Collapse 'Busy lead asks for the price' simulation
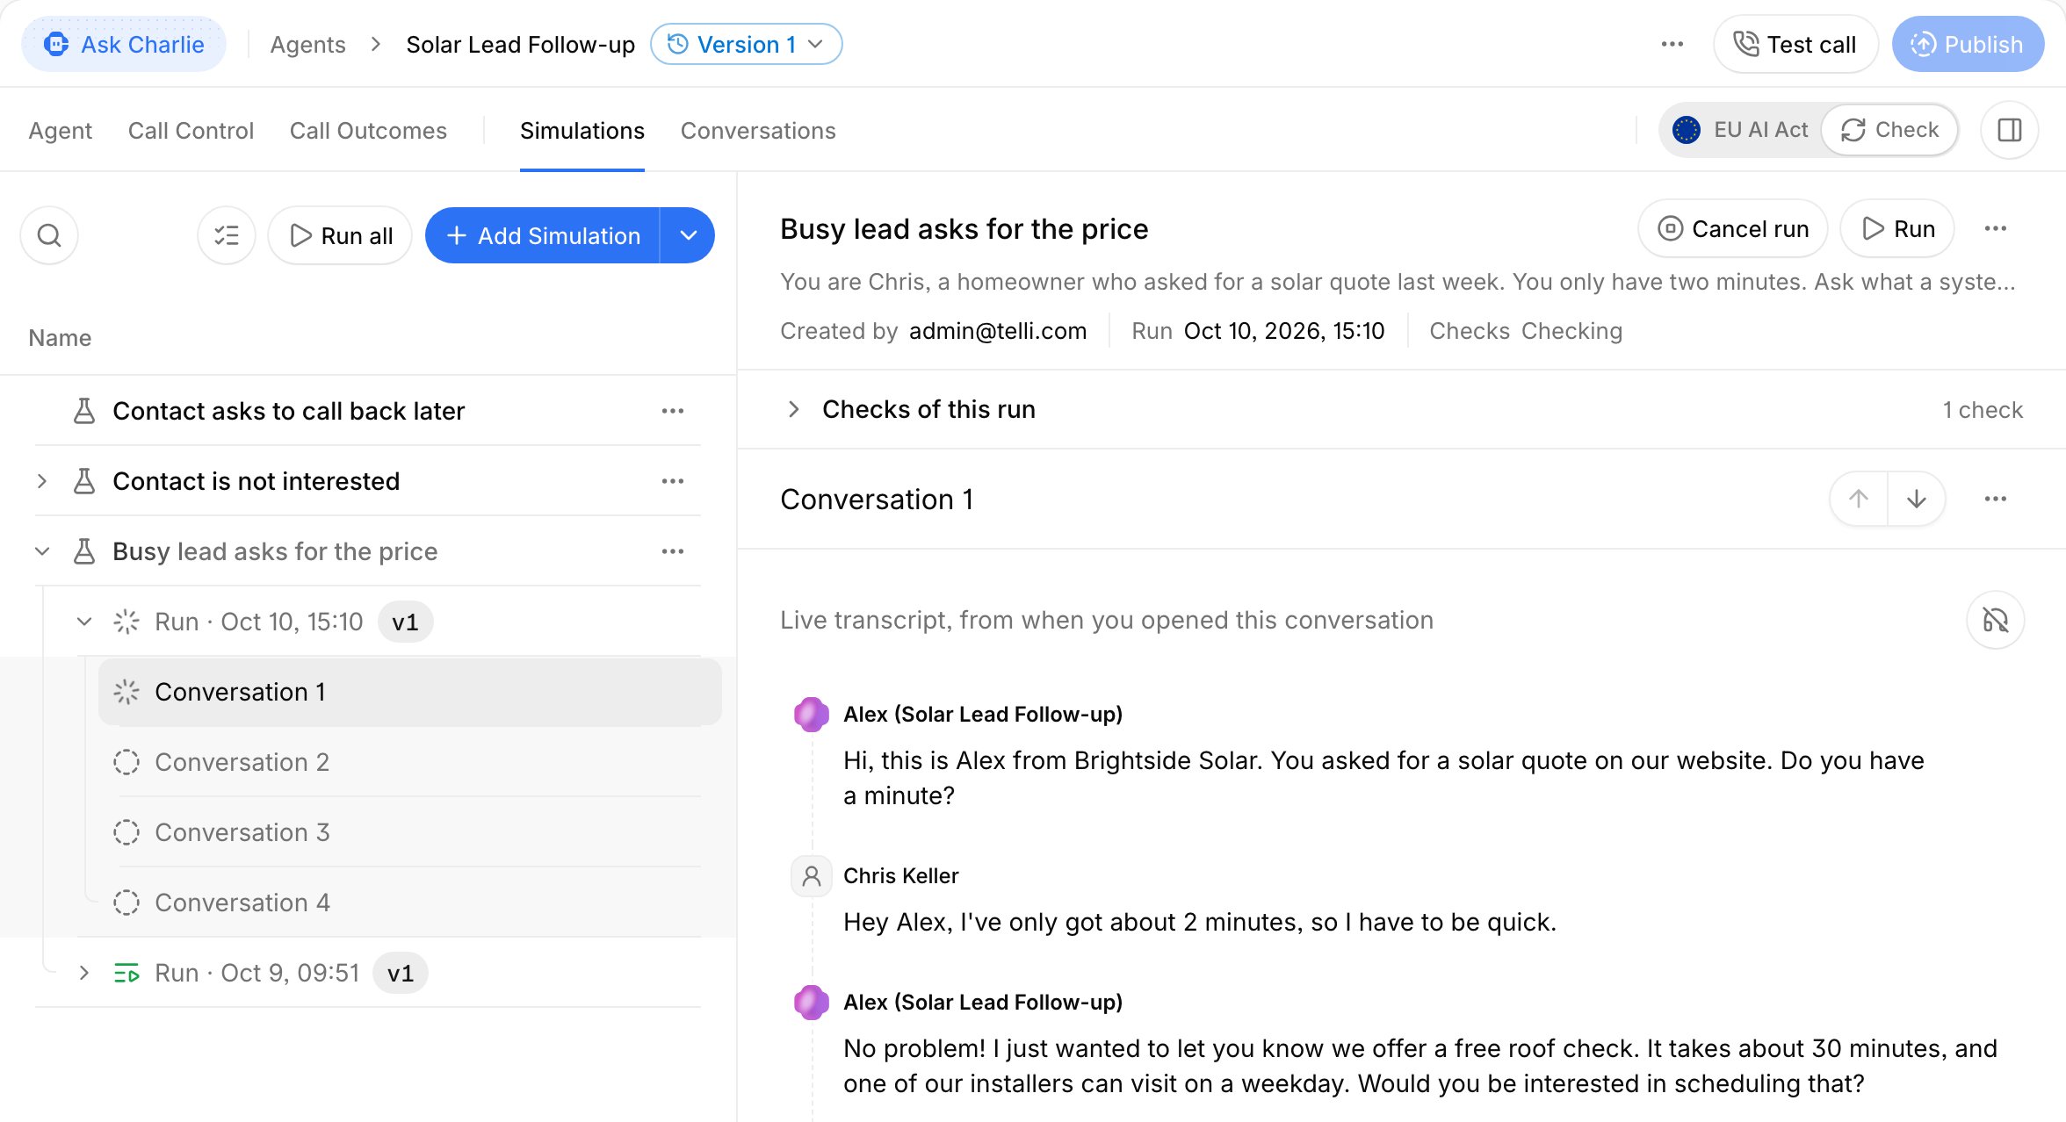2066x1122 pixels. (42, 551)
